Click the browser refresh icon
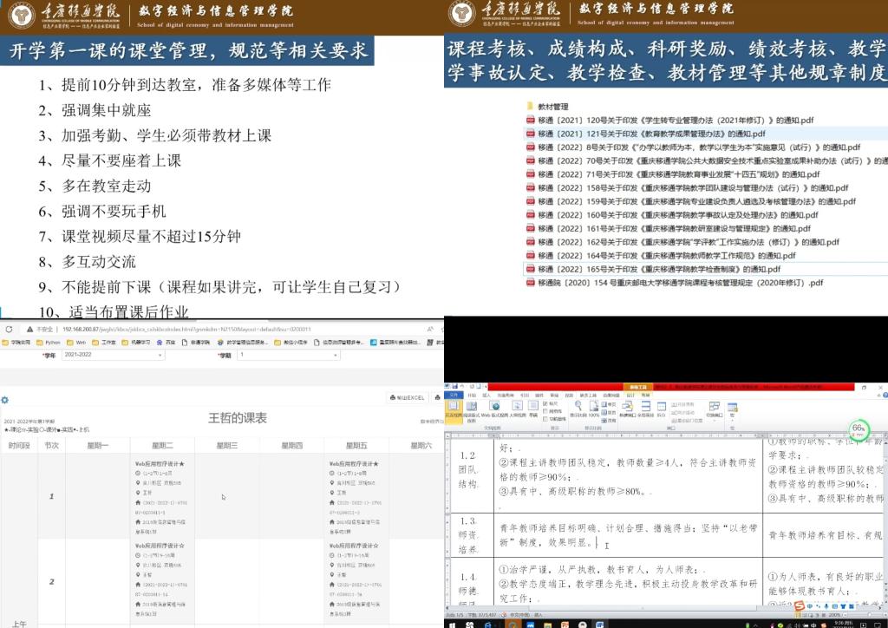 pos(9,330)
